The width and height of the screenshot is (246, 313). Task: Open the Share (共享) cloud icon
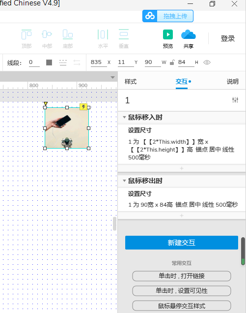coord(188,34)
